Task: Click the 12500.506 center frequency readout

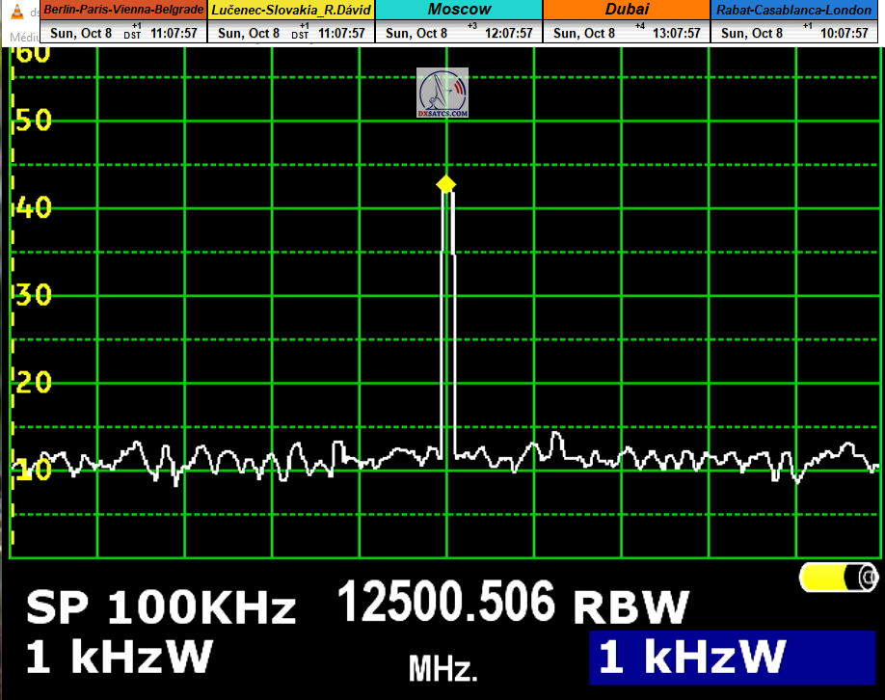Action: [x=446, y=604]
